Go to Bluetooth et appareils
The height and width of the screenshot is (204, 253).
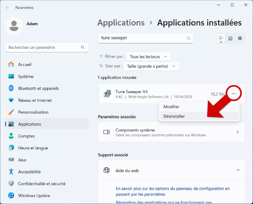pos(47,88)
